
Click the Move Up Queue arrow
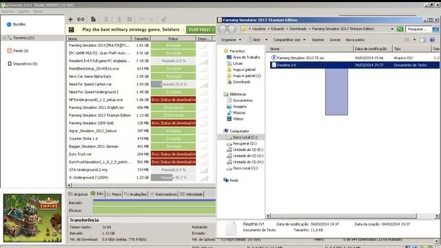pyautogui.click(x=141, y=19)
